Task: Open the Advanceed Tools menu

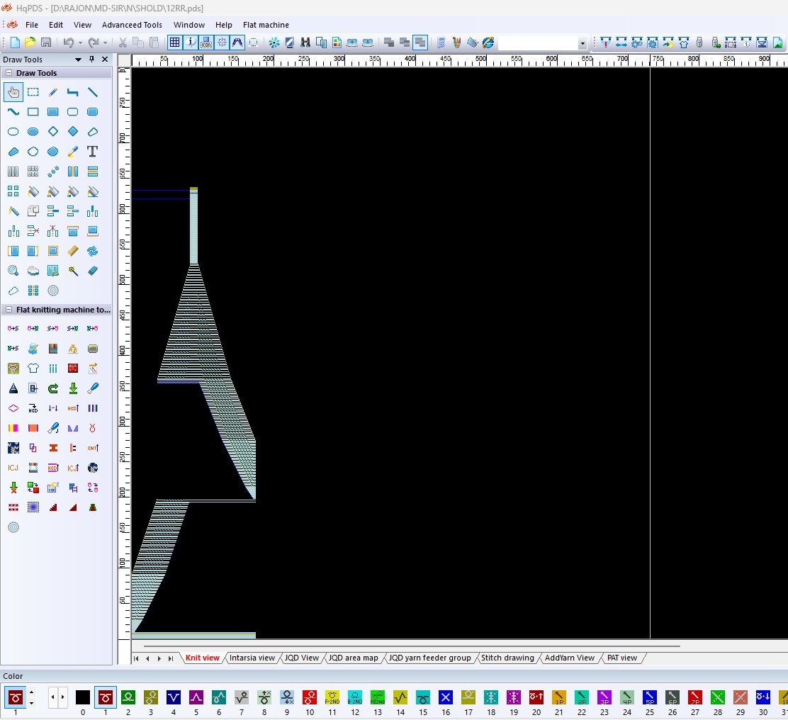Action: pyautogui.click(x=132, y=25)
